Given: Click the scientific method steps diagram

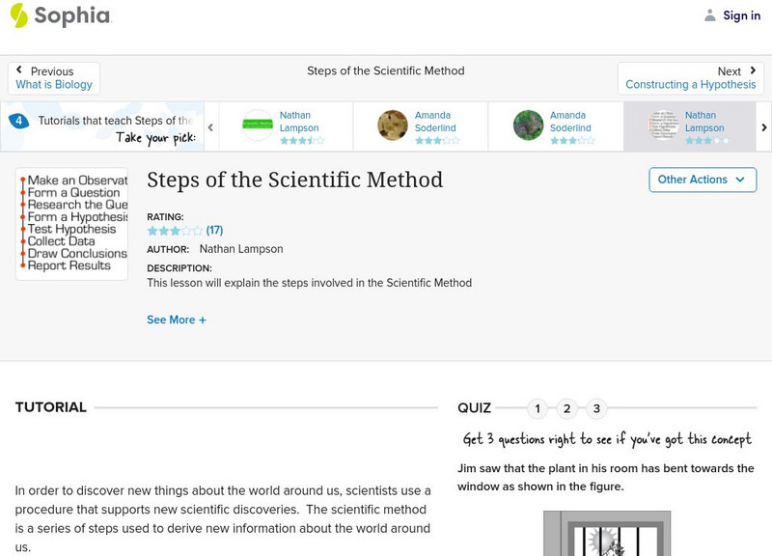Looking at the screenshot, I should pyautogui.click(x=71, y=224).
